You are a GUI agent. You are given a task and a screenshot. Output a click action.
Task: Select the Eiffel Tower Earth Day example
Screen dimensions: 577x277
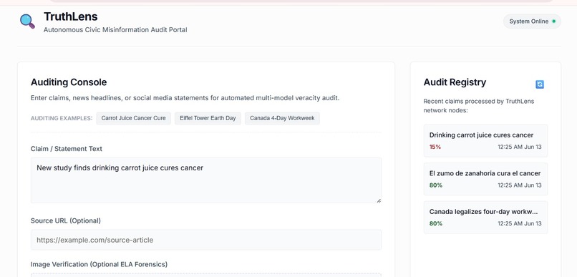pyautogui.click(x=208, y=118)
